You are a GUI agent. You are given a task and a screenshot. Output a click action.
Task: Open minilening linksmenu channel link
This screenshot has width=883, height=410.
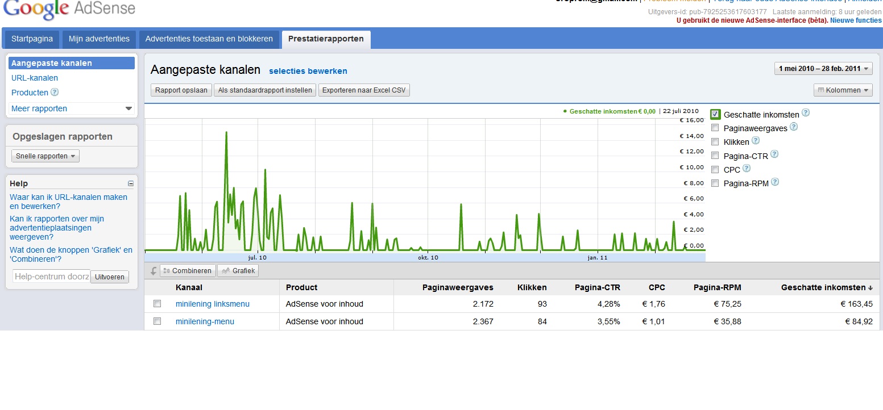coord(213,304)
